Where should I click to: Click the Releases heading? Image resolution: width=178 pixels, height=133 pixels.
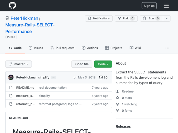pos(123,126)
